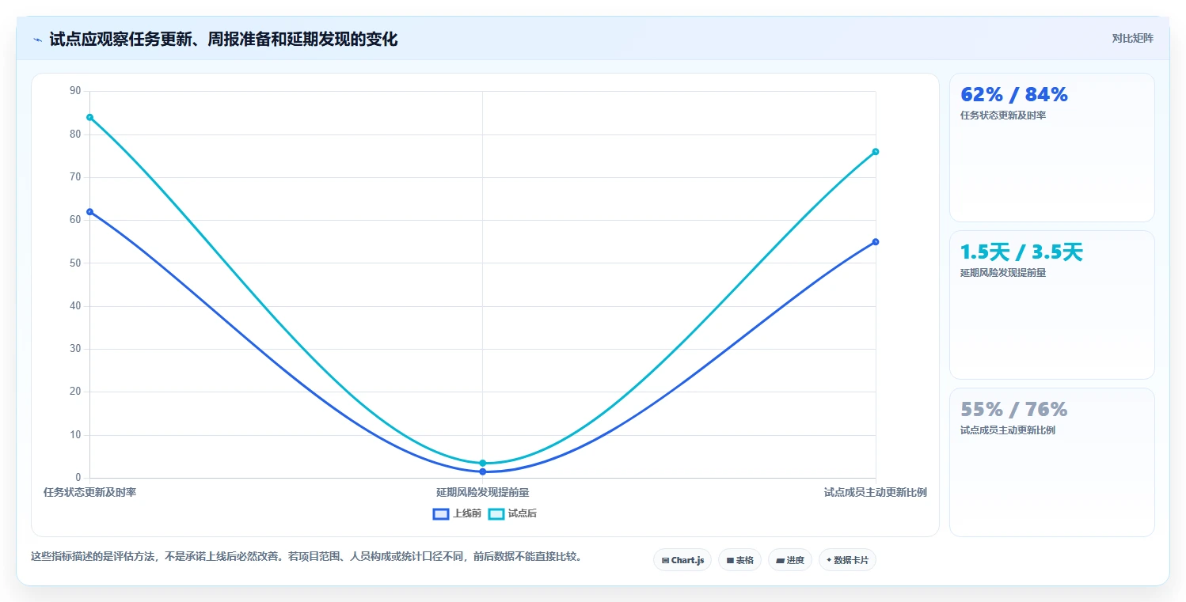Toggle the 试点后 legend entry
1186x602 pixels.
pos(512,513)
